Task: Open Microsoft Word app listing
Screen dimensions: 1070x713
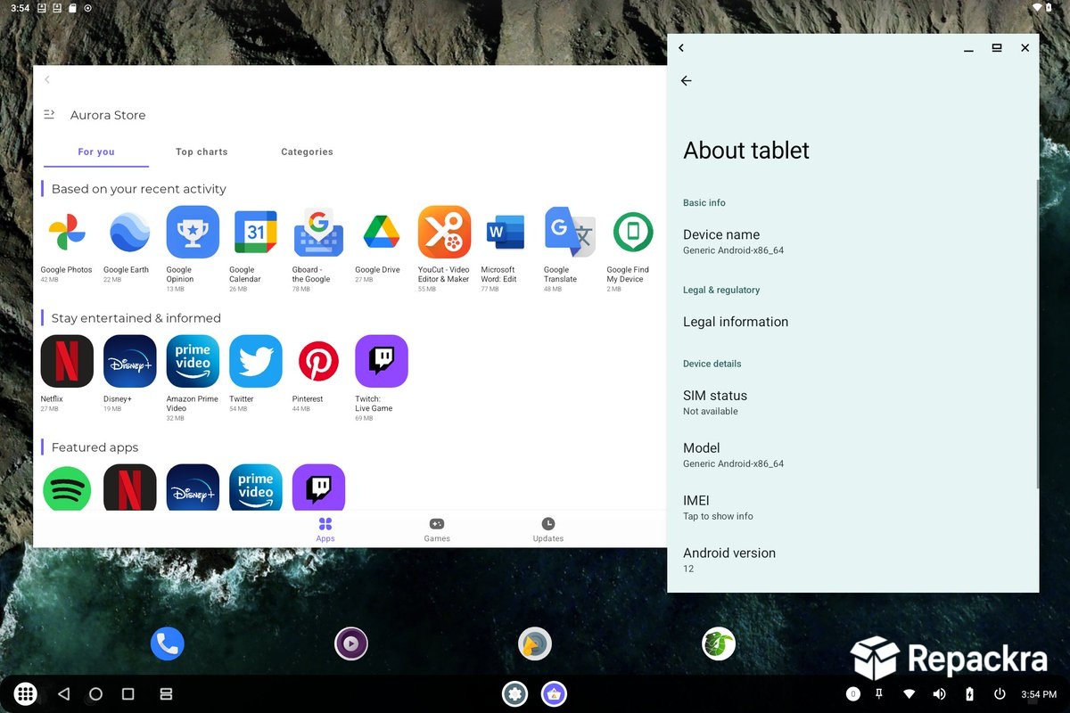Action: coord(507,233)
